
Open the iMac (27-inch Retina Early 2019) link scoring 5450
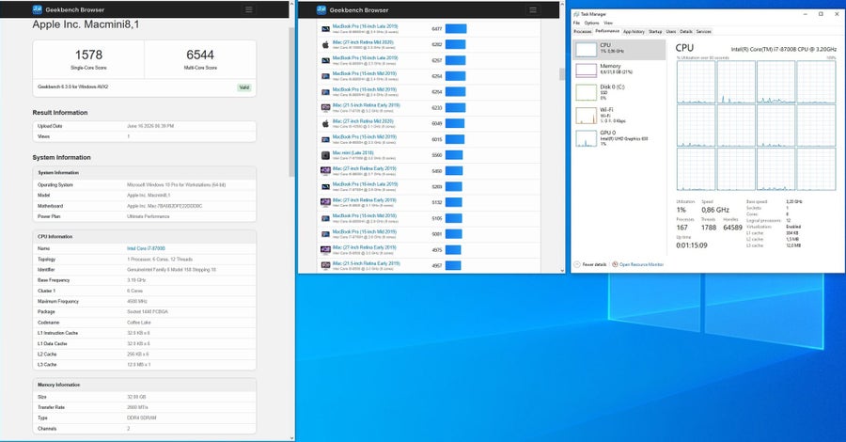pos(364,168)
